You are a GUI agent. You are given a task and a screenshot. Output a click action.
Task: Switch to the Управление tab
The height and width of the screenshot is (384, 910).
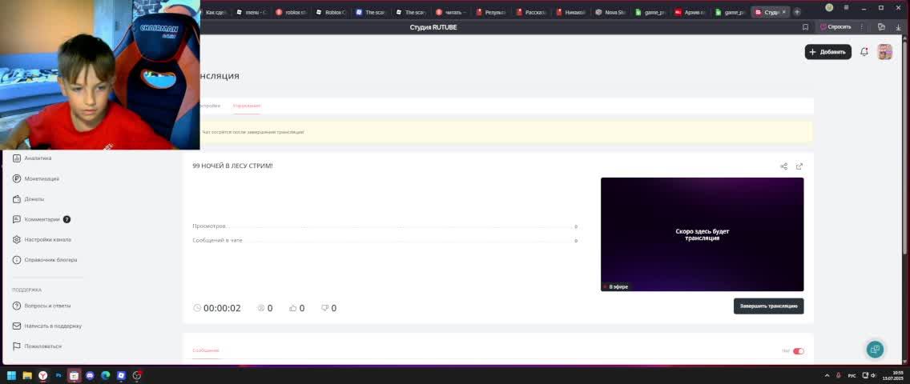[x=247, y=106]
